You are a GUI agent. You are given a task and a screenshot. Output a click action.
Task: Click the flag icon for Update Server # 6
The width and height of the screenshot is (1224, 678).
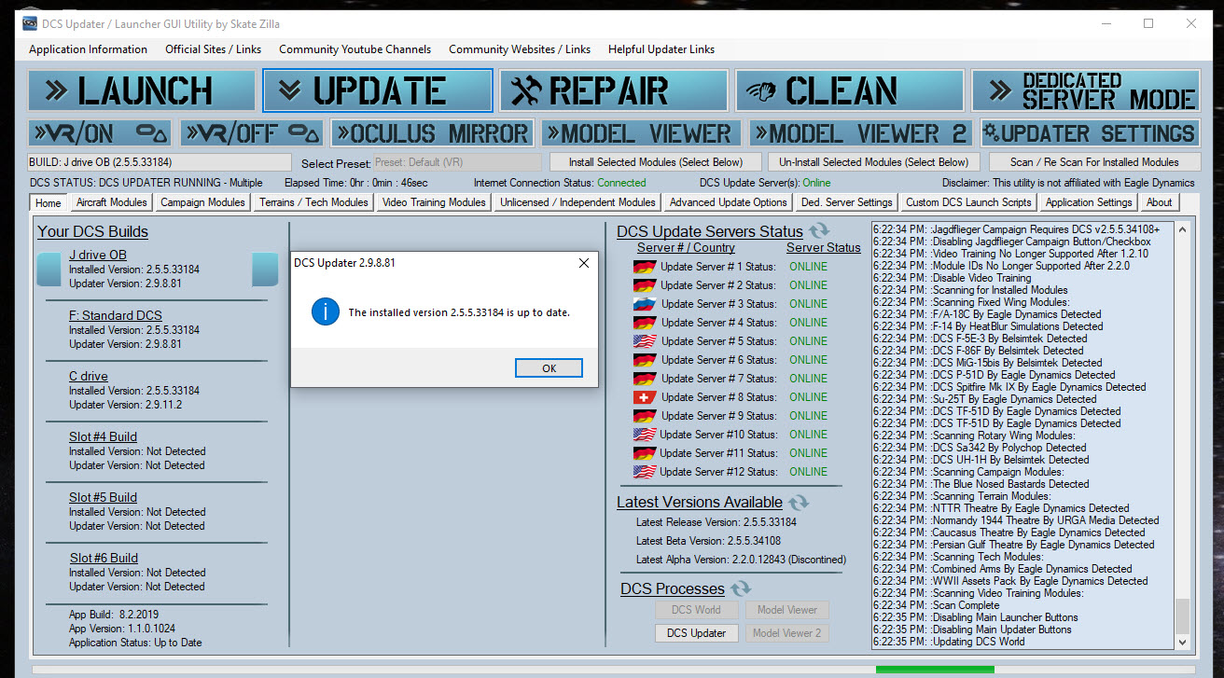point(645,360)
